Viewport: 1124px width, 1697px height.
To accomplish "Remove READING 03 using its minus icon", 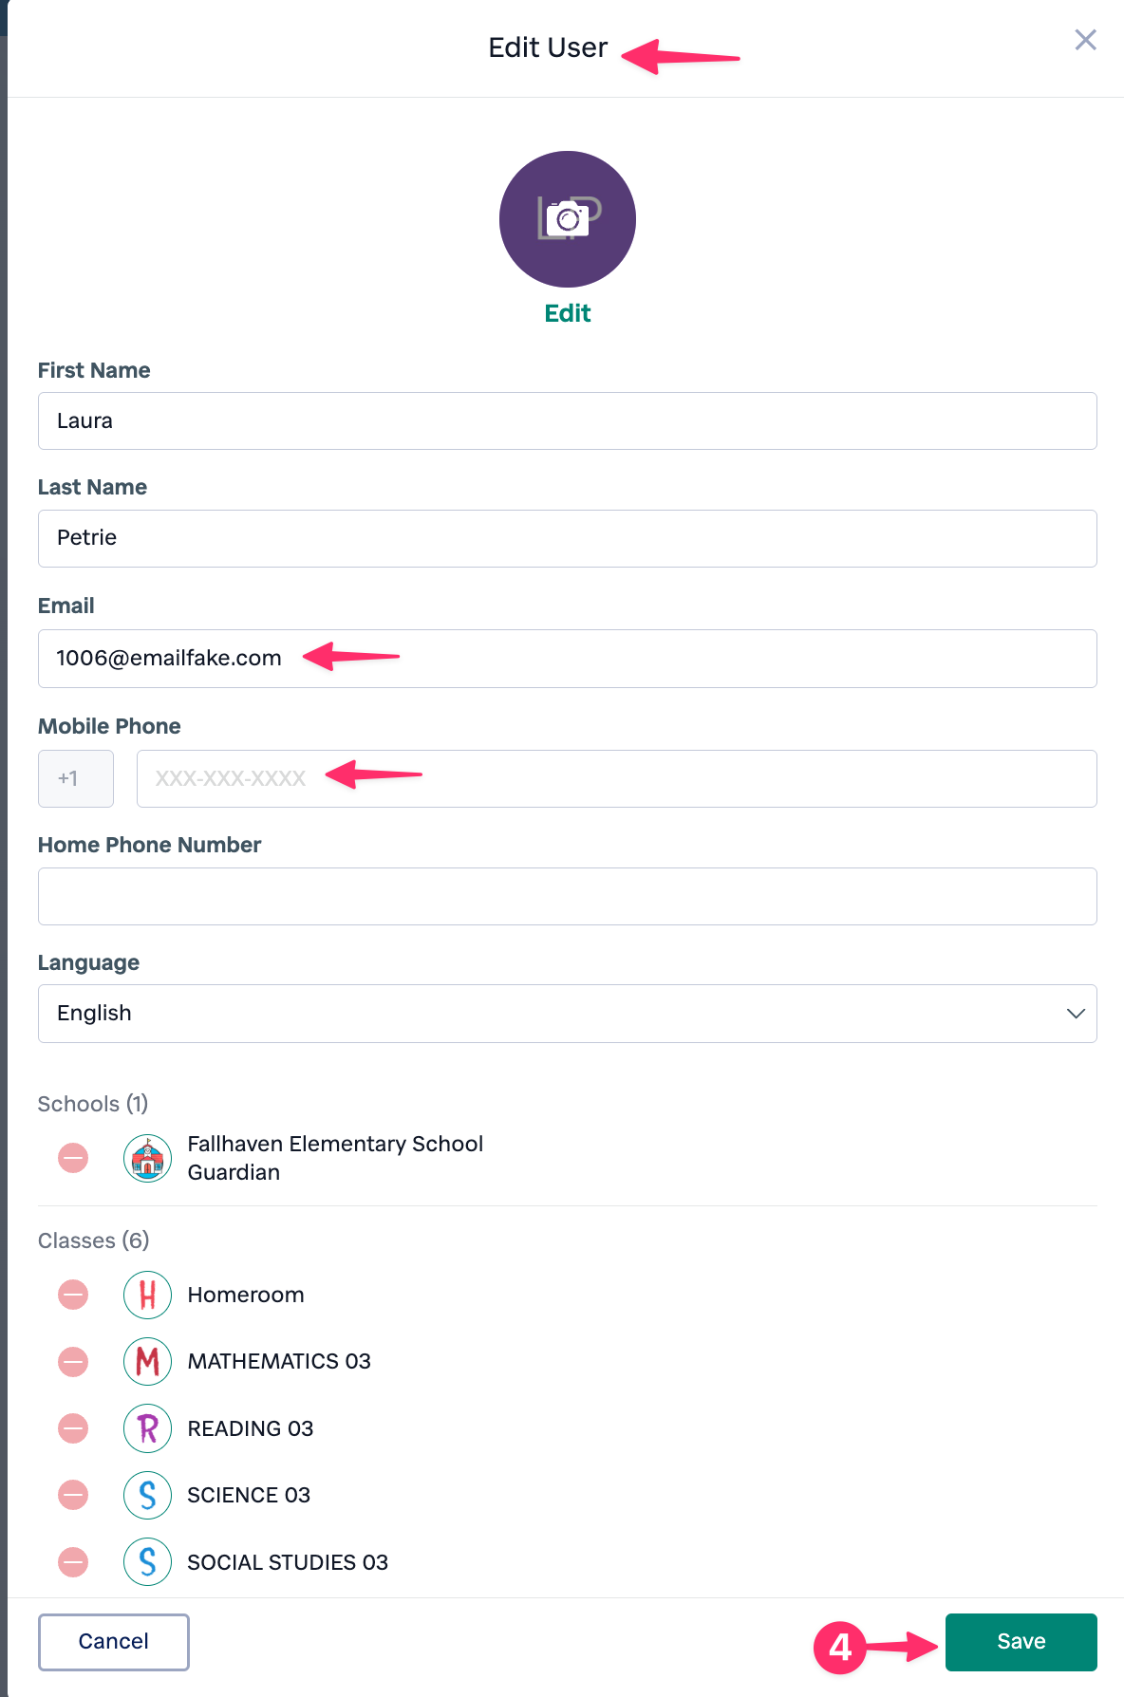I will (73, 1428).
